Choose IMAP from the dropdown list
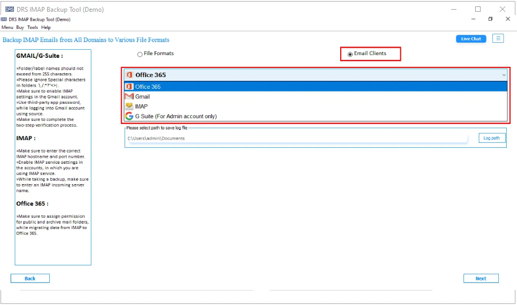 (316, 106)
